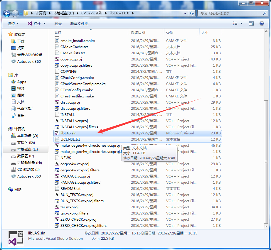The height and width of the screenshot is (250, 271).
Task: Select the ZERO_CHECK.vcxproj project icon
Action: (57, 219)
